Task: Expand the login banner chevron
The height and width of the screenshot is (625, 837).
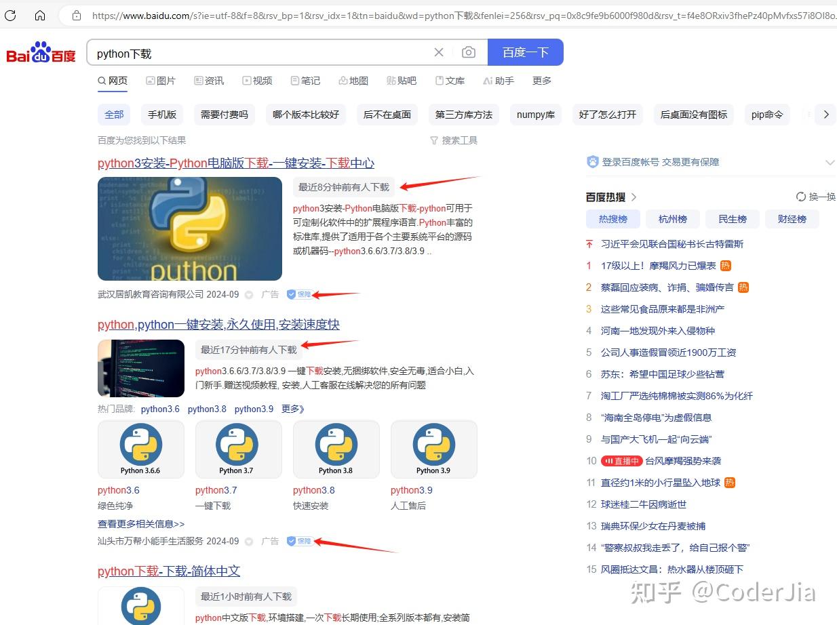Action: (x=830, y=163)
